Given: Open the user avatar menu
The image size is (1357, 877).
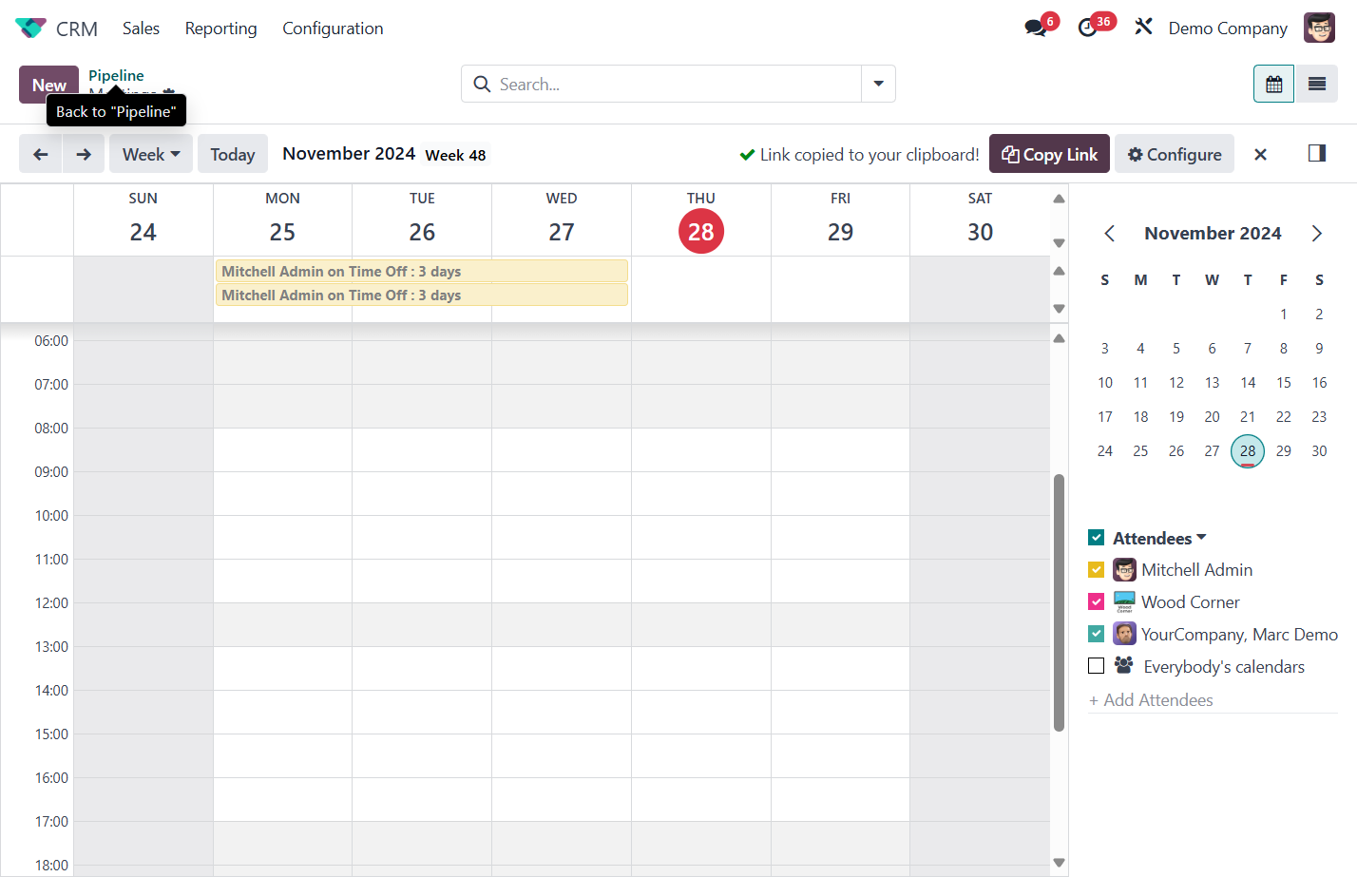Looking at the screenshot, I should (1319, 28).
